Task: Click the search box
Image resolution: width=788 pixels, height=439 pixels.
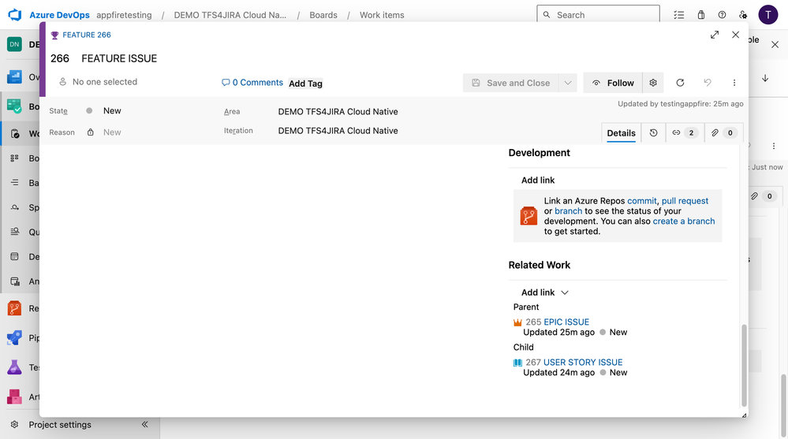Action: coord(598,14)
